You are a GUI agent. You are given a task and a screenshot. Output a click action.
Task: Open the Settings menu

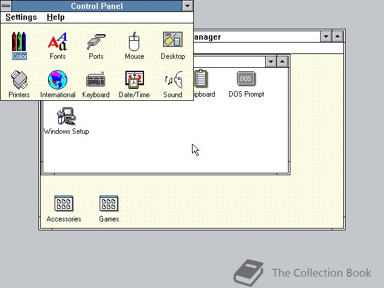coord(21,17)
